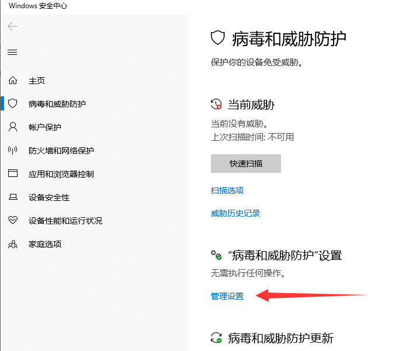The image size is (402, 351).
Task: Click the 病毒和威胁防护更新 heading
Action: point(280,338)
